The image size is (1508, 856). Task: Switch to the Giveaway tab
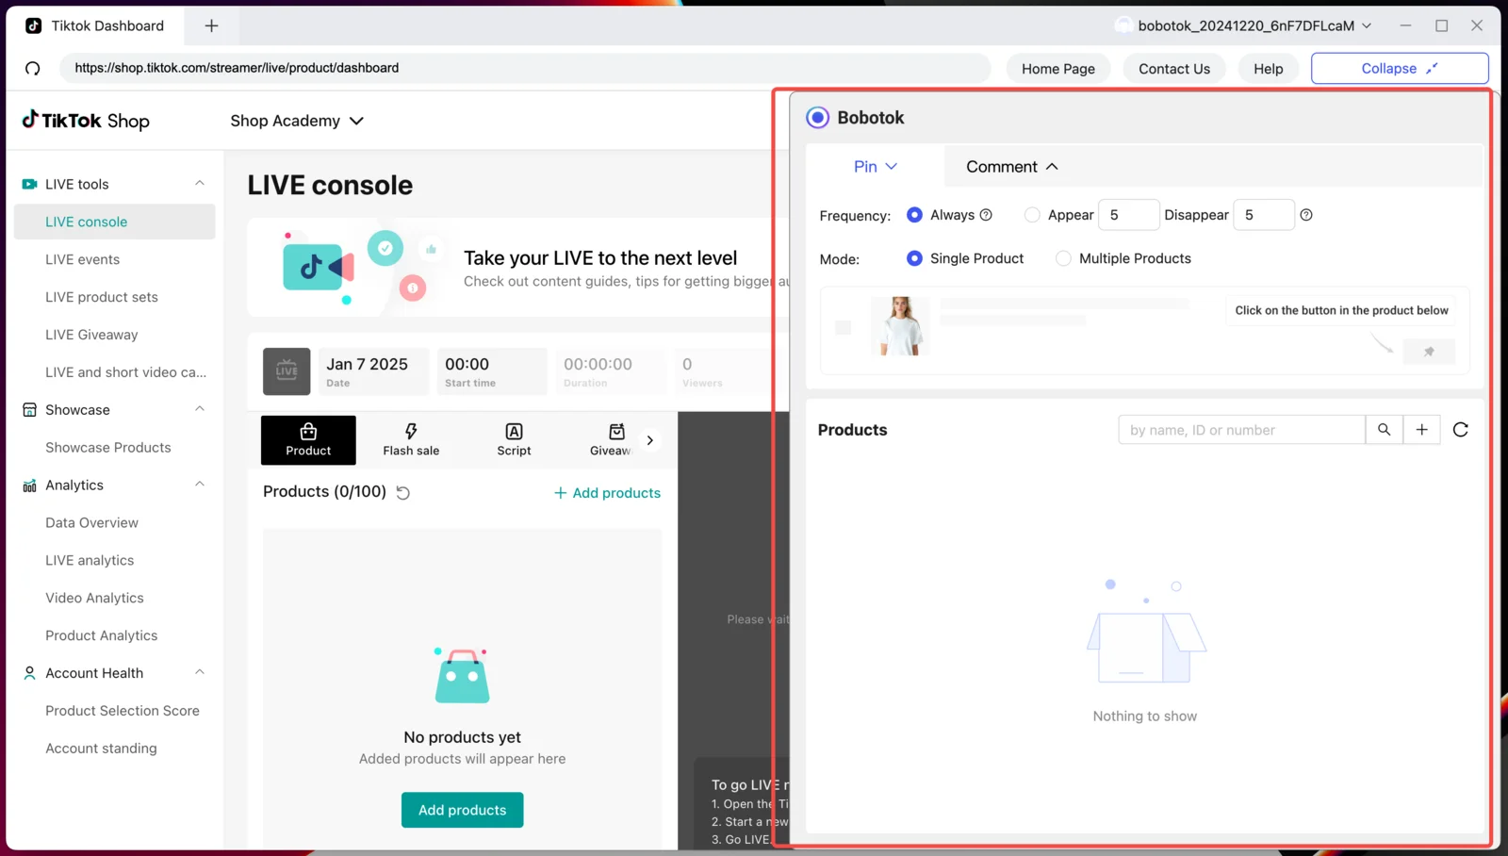tap(610, 440)
